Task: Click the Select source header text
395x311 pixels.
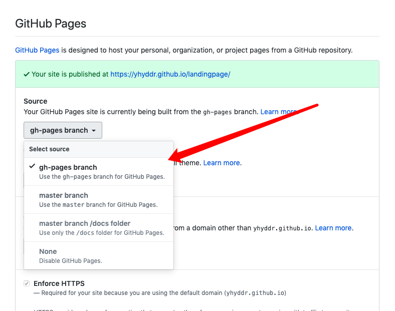Action: click(49, 149)
